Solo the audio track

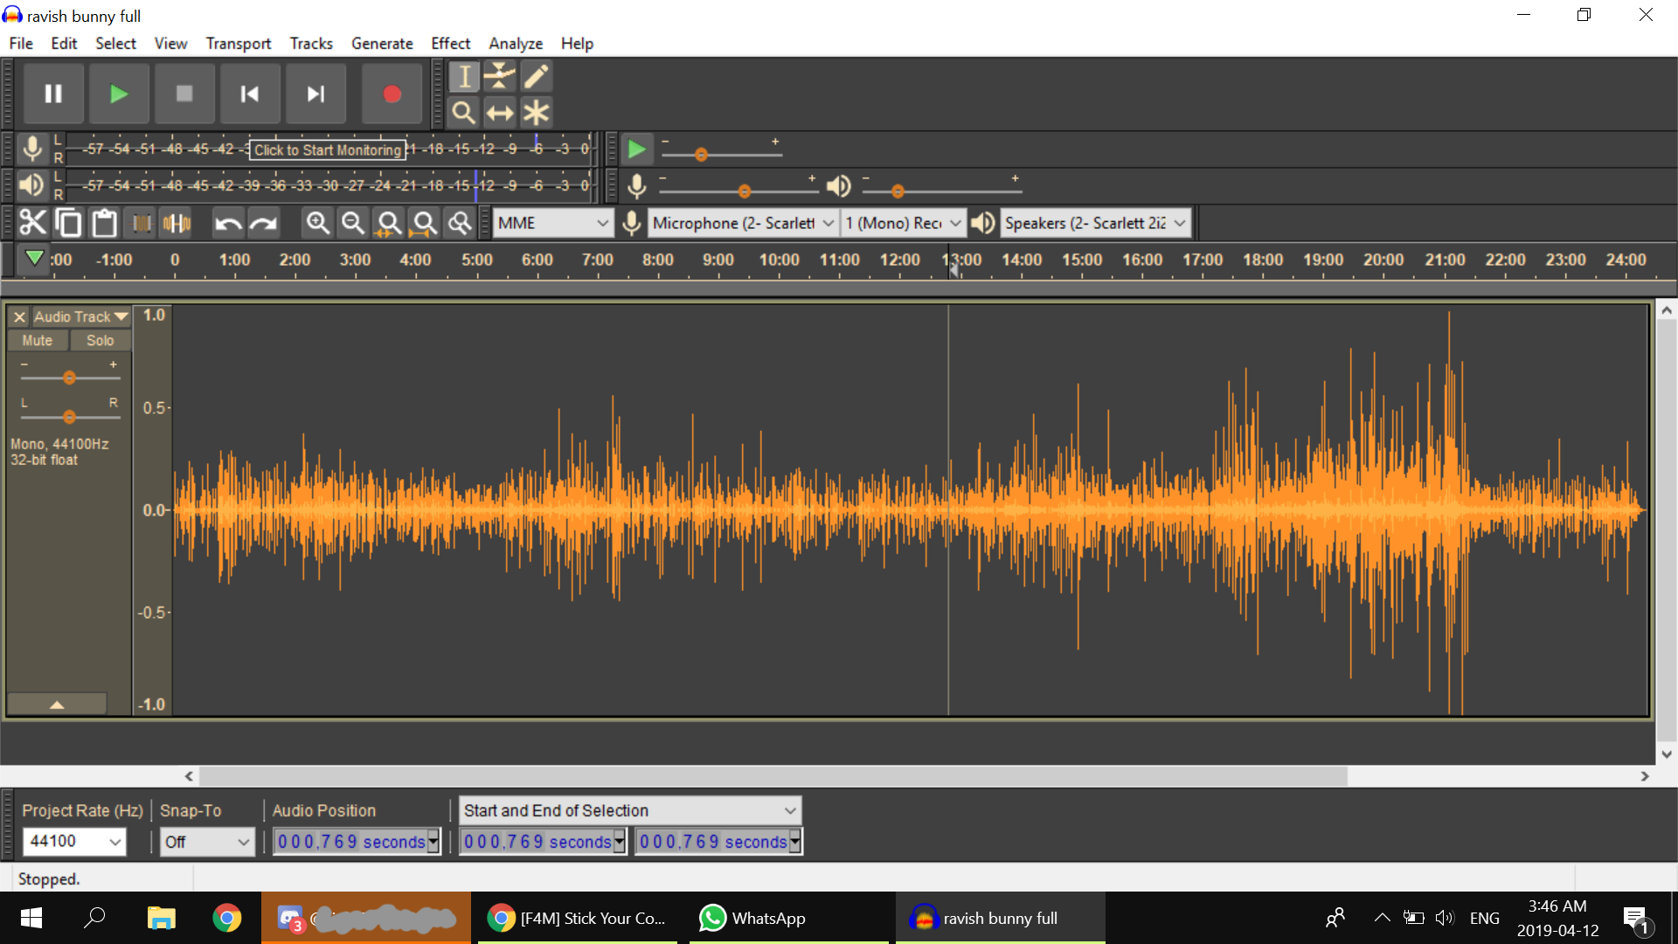pyautogui.click(x=100, y=340)
